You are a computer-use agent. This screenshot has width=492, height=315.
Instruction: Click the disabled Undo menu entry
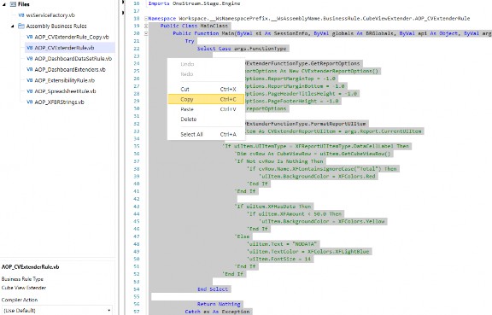(206, 64)
